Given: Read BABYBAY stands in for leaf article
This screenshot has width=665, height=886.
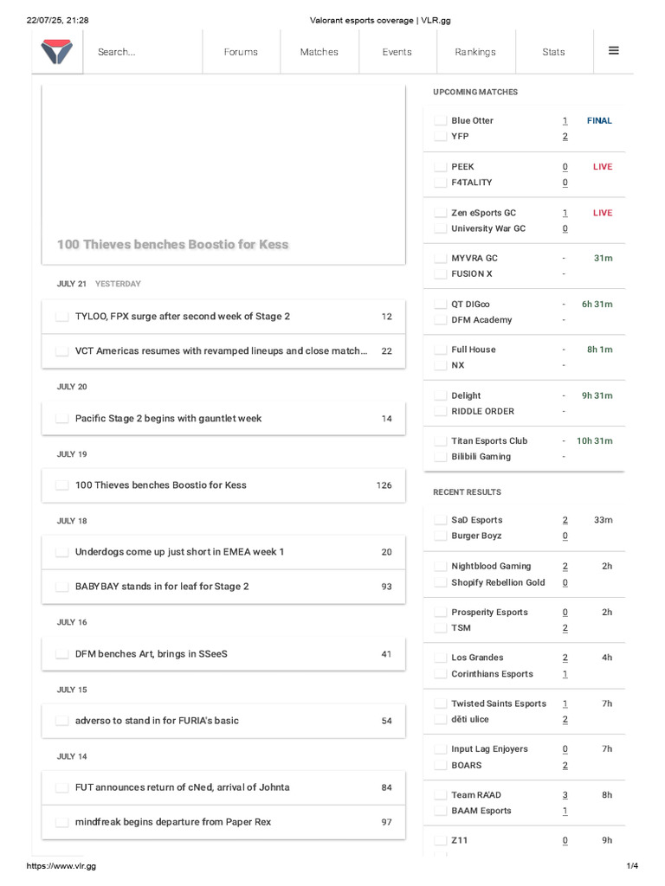Looking at the screenshot, I should 162,587.
